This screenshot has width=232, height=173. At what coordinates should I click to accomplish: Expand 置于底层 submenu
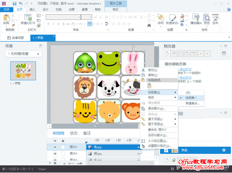(x=159, y=124)
